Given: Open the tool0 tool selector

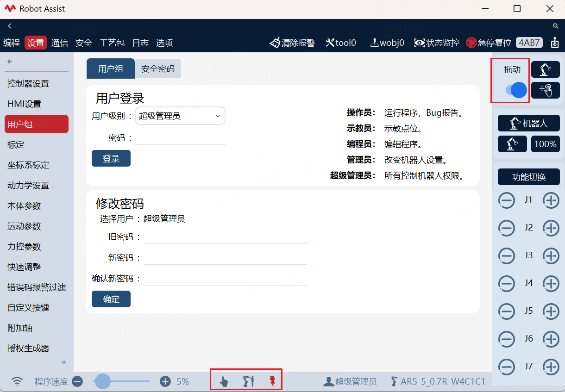Looking at the screenshot, I should [x=341, y=43].
